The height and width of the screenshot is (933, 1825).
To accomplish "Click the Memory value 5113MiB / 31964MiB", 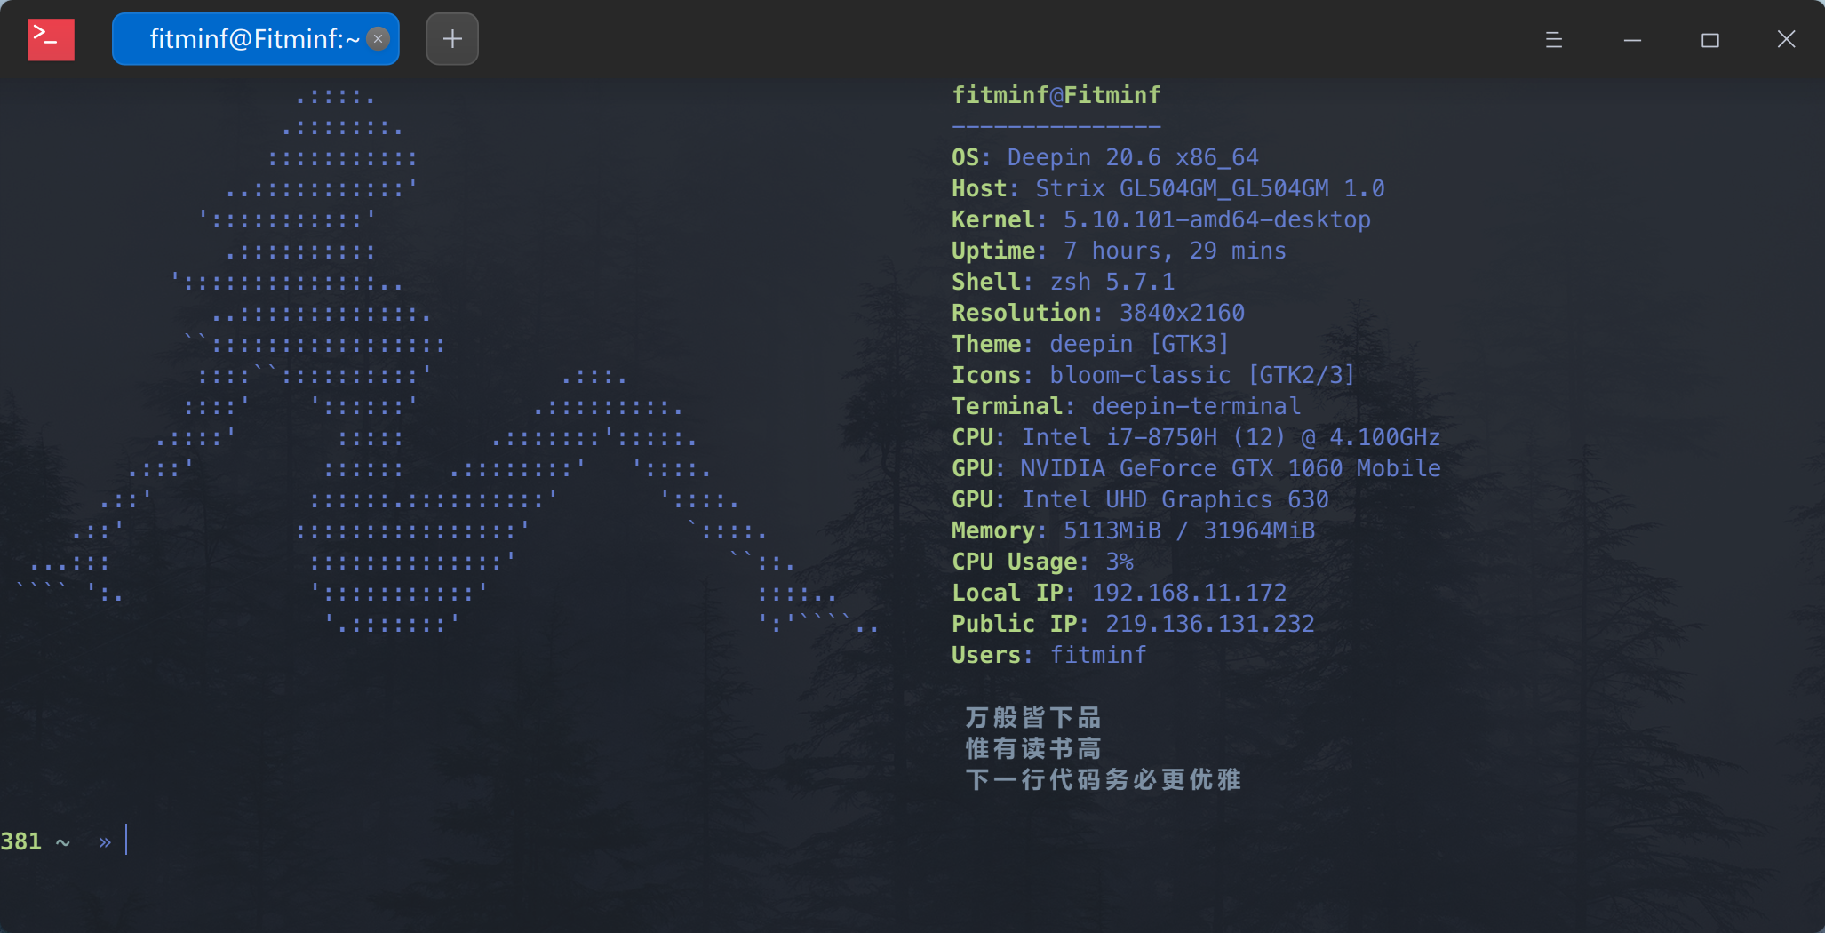I will (1189, 530).
